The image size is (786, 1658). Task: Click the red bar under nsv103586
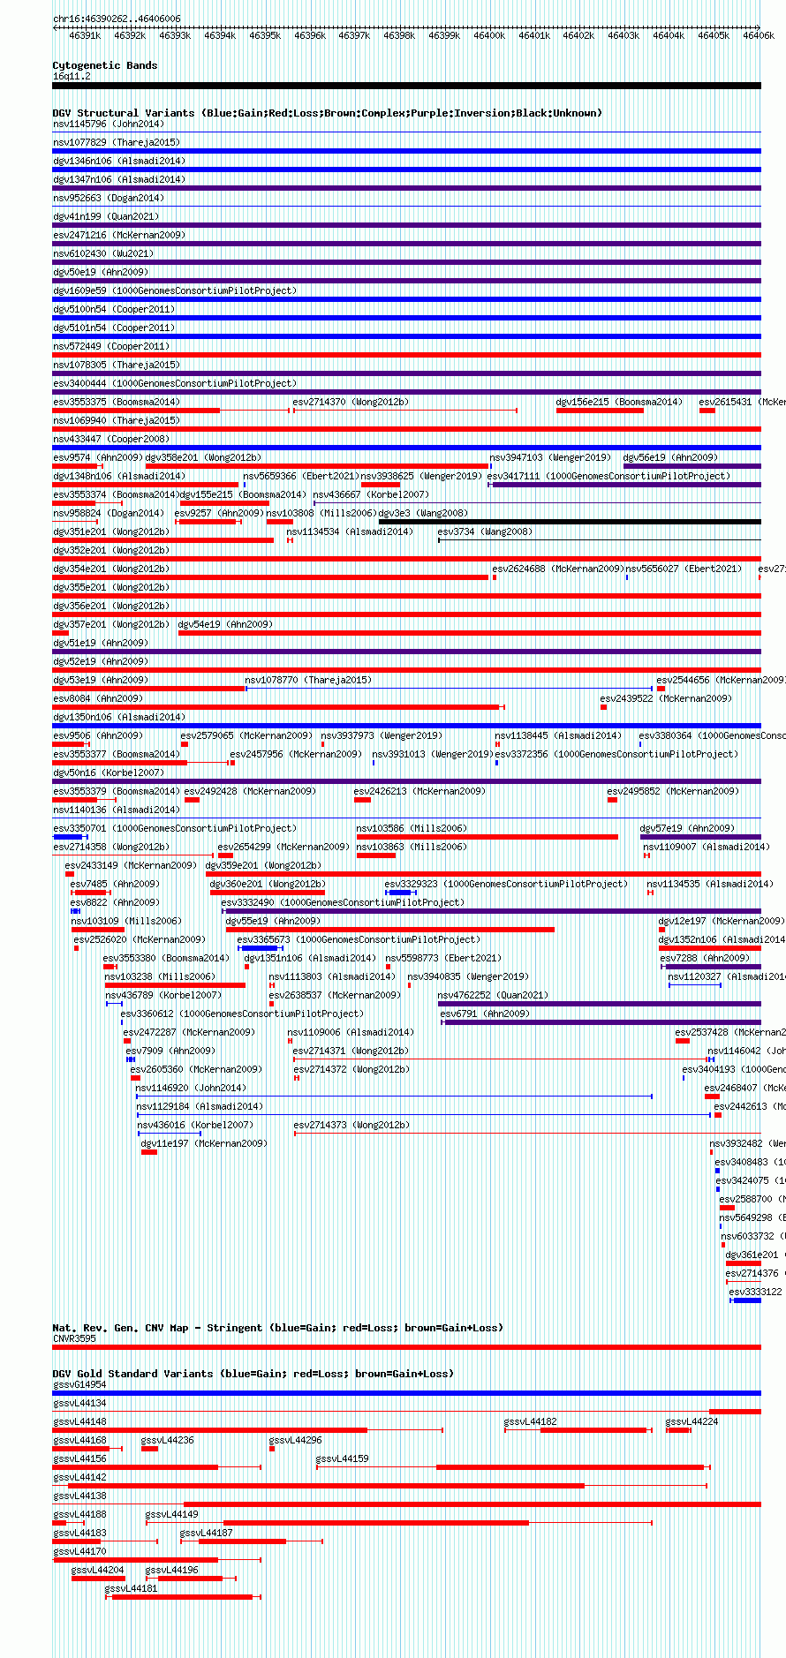[x=487, y=837]
